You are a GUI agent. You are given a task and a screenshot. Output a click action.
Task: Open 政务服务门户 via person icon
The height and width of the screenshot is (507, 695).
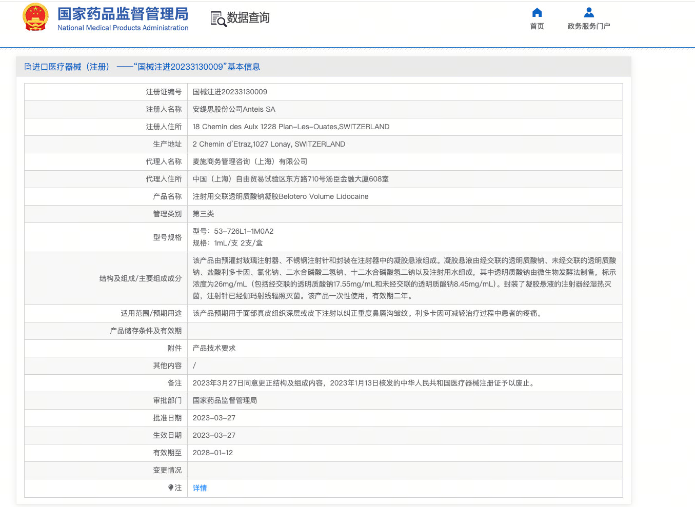589,13
